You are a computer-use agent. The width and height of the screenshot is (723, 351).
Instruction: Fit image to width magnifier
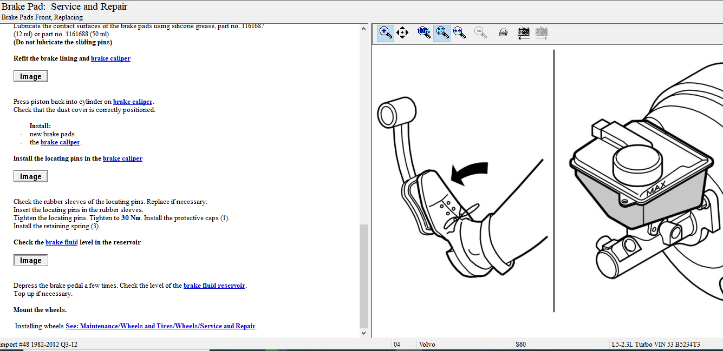[459, 32]
